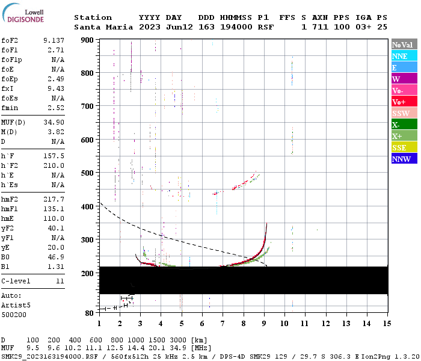Click the Lowell Digisonde logo
421x361 pixels.
click(23, 13)
